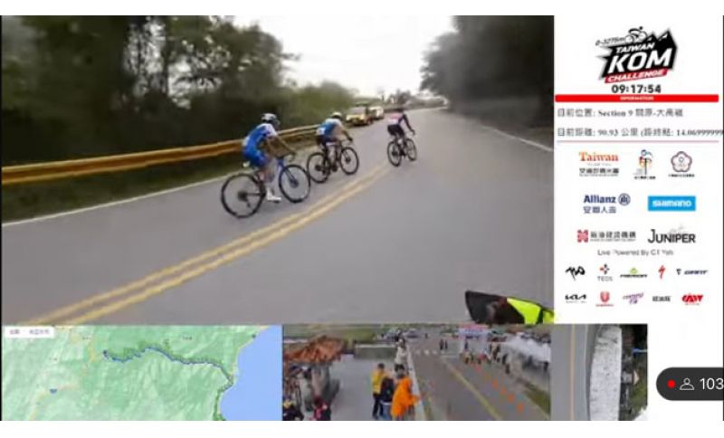Screen dimensions: 724x438
Task: Click the Taiwan tourism logo
Action: coord(599,165)
